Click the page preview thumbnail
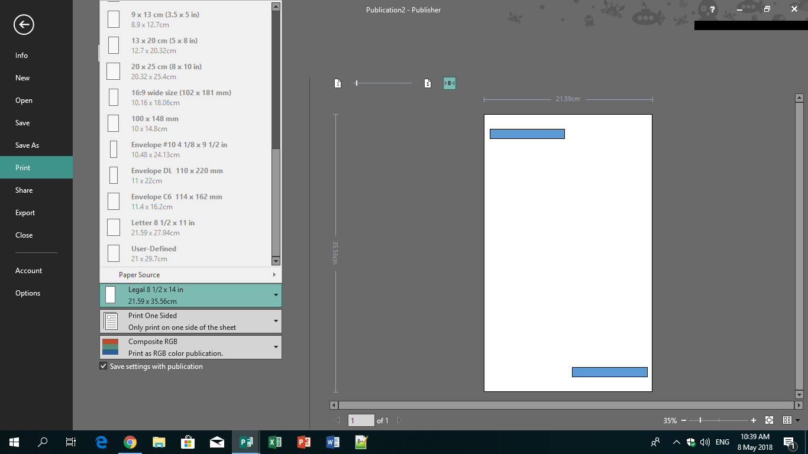Image resolution: width=808 pixels, height=454 pixels. 568,253
